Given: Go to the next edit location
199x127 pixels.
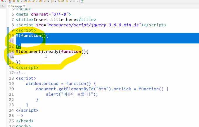Looking at the screenshot, I should pyautogui.click(x=63, y=1).
